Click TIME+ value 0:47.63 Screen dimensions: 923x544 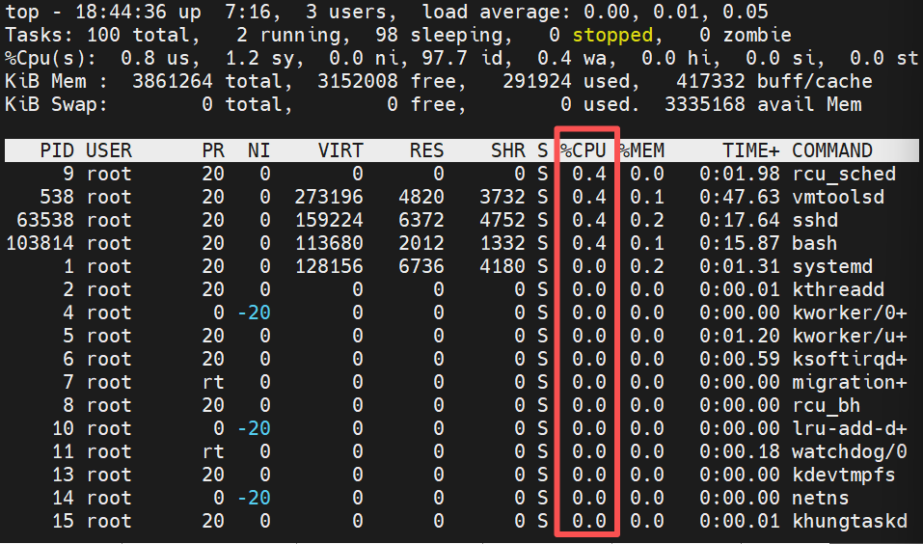[740, 197]
